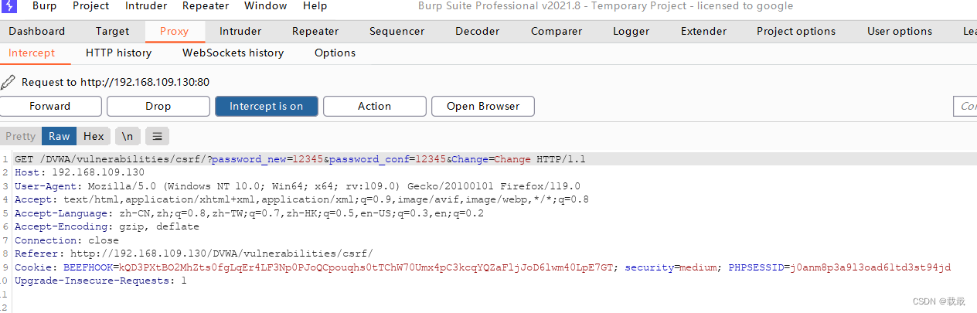Click the BEEFHOOK cookie value

[x=366, y=267]
